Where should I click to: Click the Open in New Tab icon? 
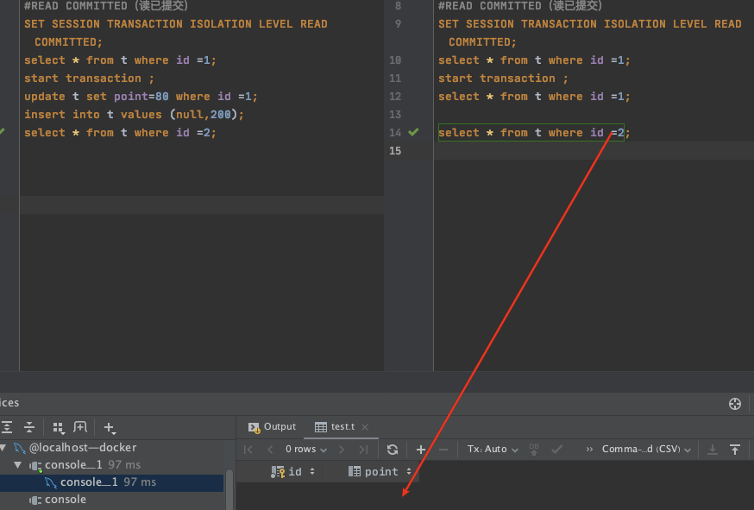coord(80,427)
